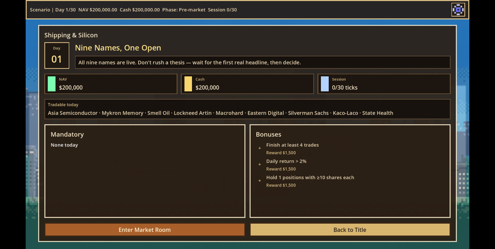Click the blue Session color indicator
The height and width of the screenshot is (249, 495).
[325, 84]
